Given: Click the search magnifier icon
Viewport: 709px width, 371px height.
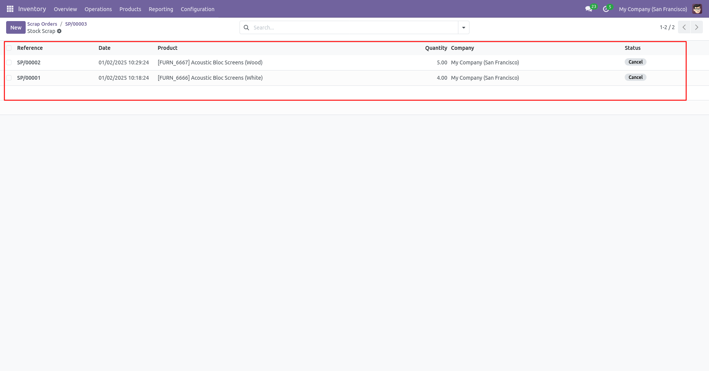Looking at the screenshot, I should (246, 28).
